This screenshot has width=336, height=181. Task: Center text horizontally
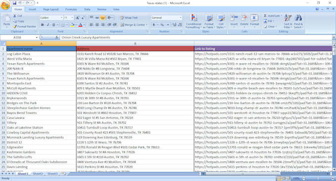(x=97, y=25)
